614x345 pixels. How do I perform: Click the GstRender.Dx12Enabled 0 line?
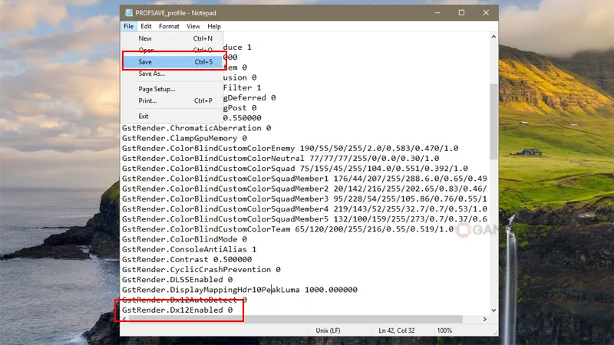pyautogui.click(x=177, y=310)
